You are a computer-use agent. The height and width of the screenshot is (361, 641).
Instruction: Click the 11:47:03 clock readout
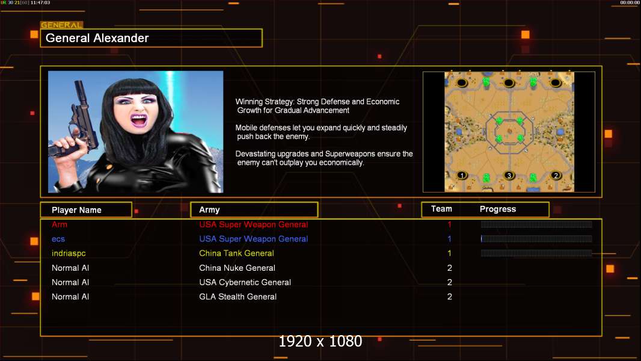coord(40,2)
